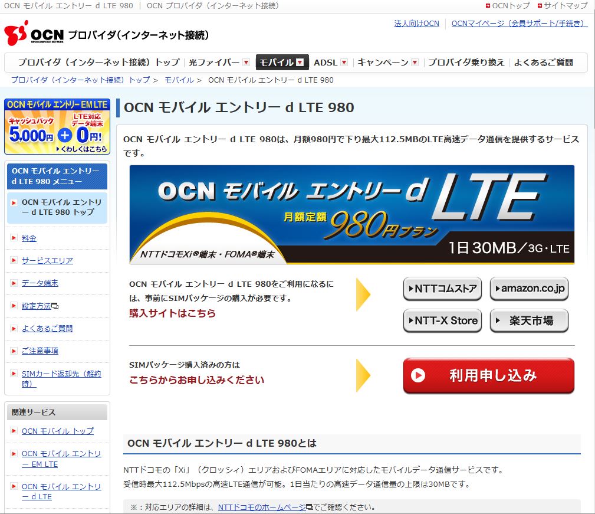Open OCN モバイル トップ related link
This screenshot has height=514, width=595.
pos(58,431)
